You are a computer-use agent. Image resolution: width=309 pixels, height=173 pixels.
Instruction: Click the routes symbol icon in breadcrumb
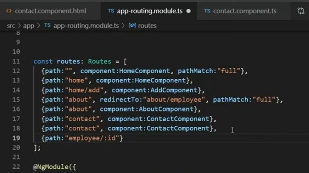tap(132, 25)
